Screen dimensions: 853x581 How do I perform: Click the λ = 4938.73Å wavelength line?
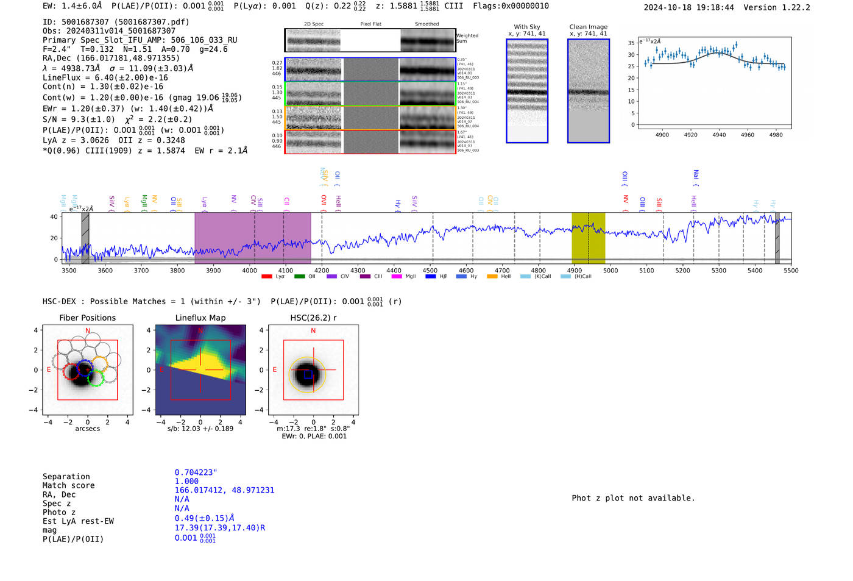point(118,68)
